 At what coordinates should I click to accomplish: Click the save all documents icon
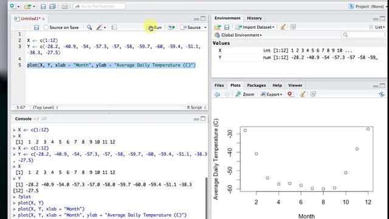[52, 7]
